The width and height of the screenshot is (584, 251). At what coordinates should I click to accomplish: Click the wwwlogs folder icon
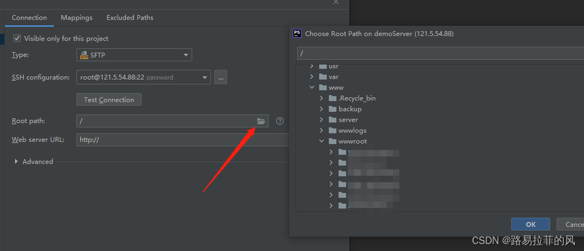click(x=333, y=131)
